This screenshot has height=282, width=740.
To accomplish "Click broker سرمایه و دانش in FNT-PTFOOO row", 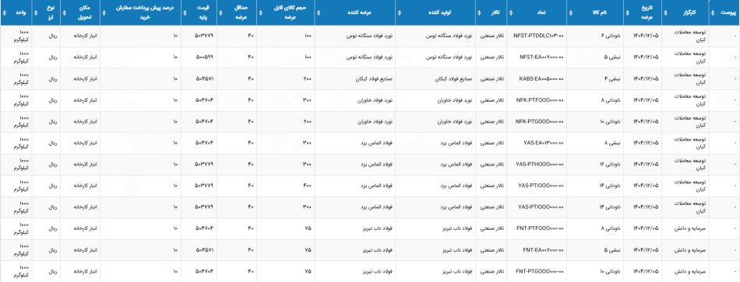I will pyautogui.click(x=690, y=229).
